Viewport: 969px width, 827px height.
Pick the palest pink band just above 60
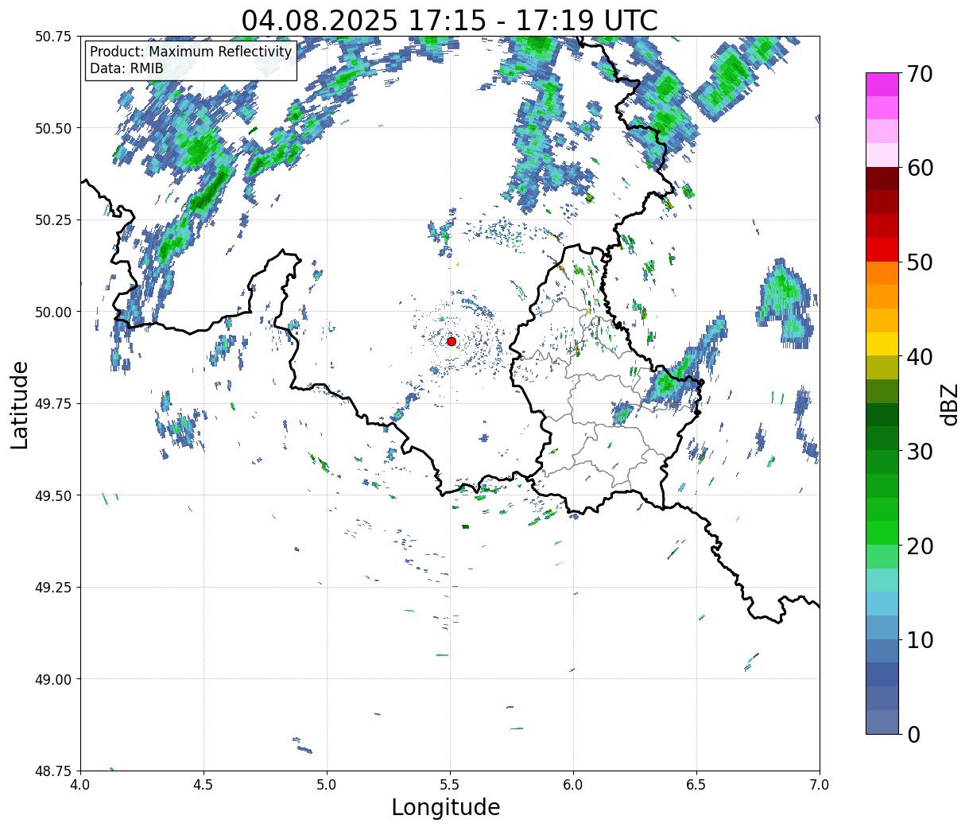[x=882, y=155]
